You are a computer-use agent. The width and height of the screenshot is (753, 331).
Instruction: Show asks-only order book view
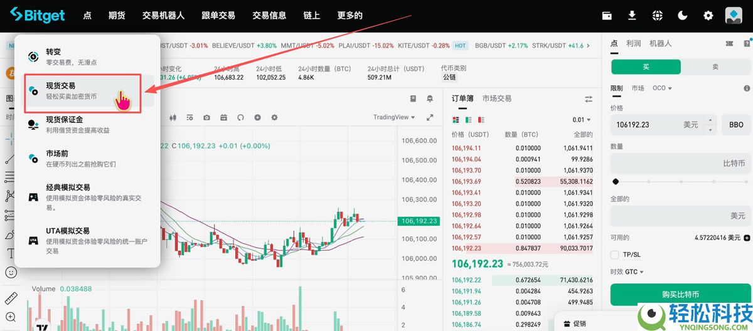click(x=480, y=120)
